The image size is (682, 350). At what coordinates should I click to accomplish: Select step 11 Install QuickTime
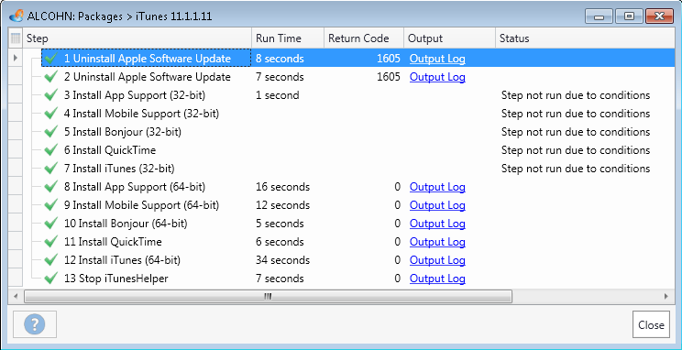[x=113, y=242]
